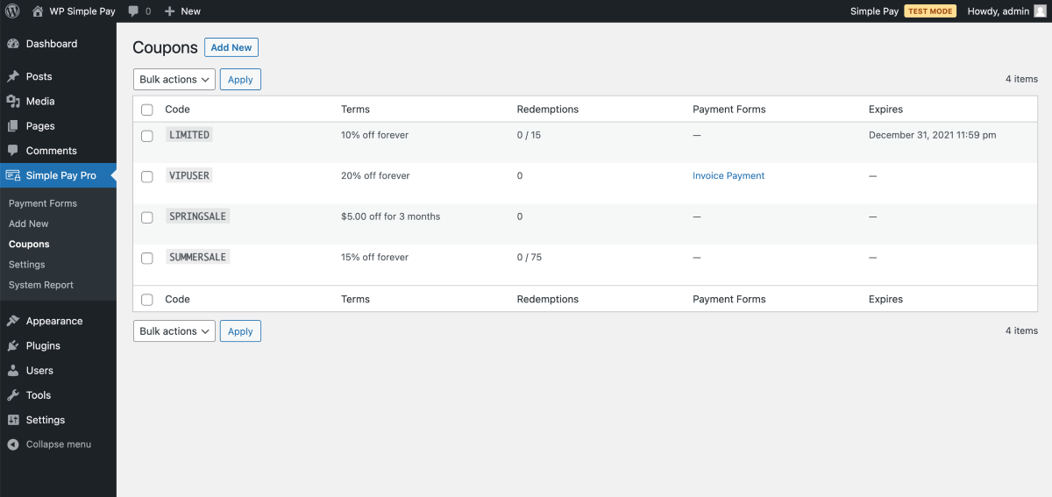
Task: Open the comments bubble icon in admin bar
Action: click(x=133, y=11)
